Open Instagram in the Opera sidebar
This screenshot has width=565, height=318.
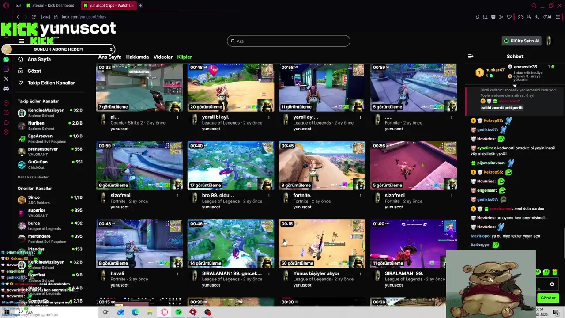pyautogui.click(x=6, y=69)
